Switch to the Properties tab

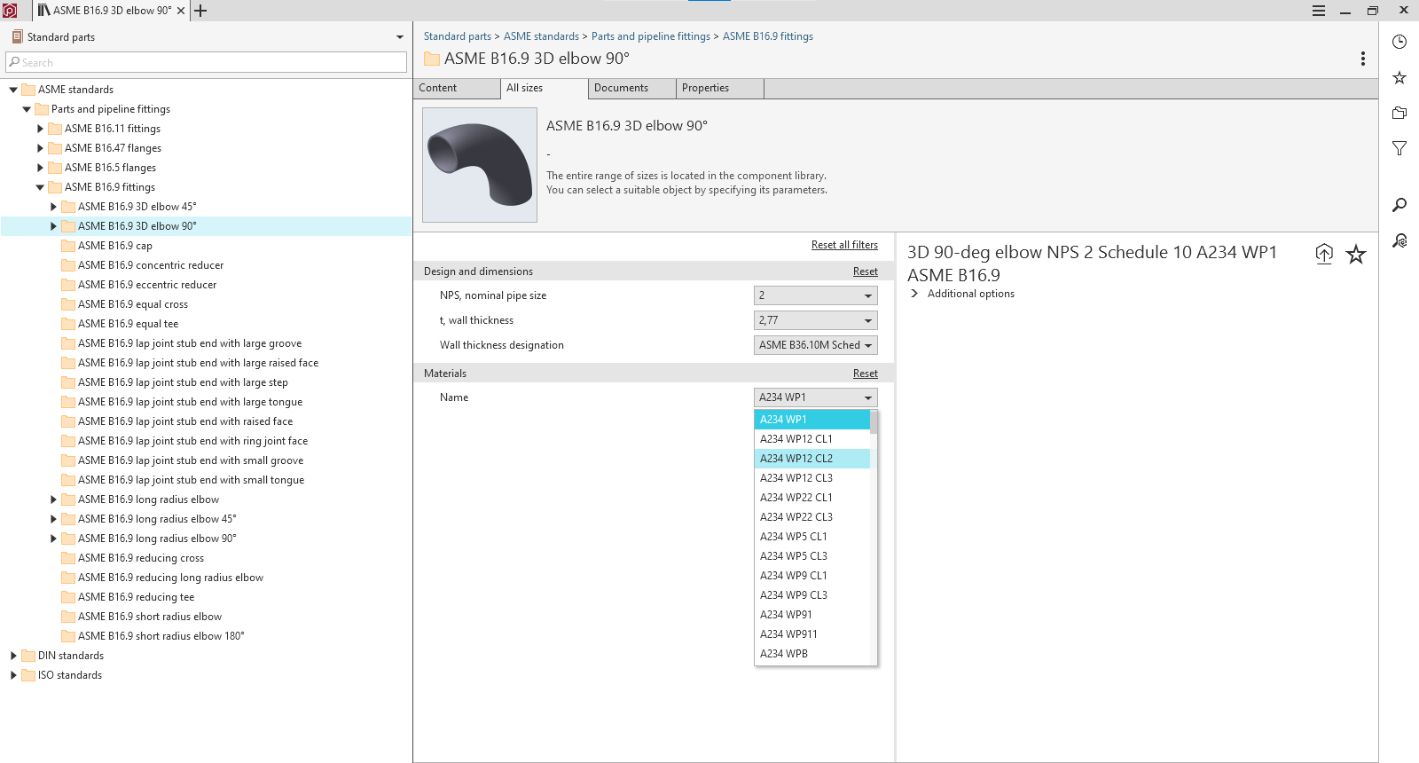coord(719,89)
